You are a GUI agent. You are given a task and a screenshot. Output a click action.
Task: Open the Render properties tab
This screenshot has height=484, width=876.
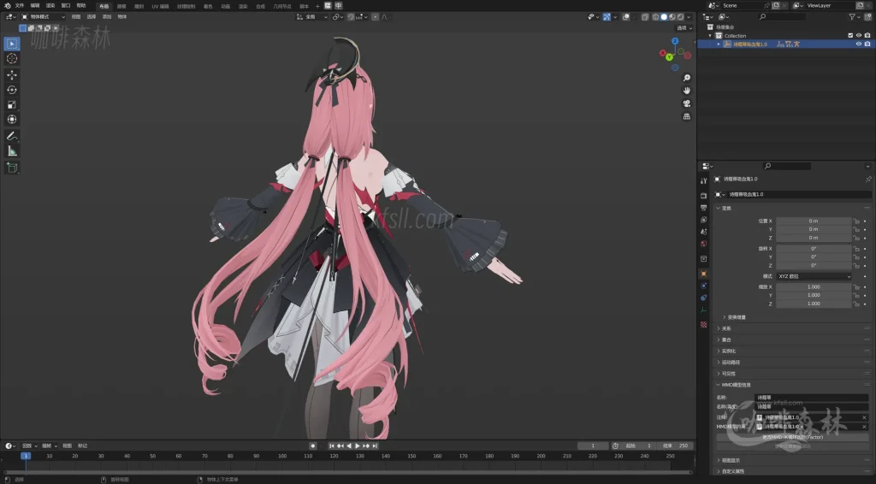click(x=703, y=195)
